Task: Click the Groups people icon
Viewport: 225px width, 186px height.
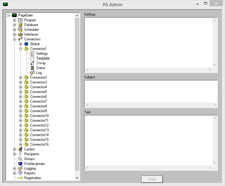Action: point(20,159)
